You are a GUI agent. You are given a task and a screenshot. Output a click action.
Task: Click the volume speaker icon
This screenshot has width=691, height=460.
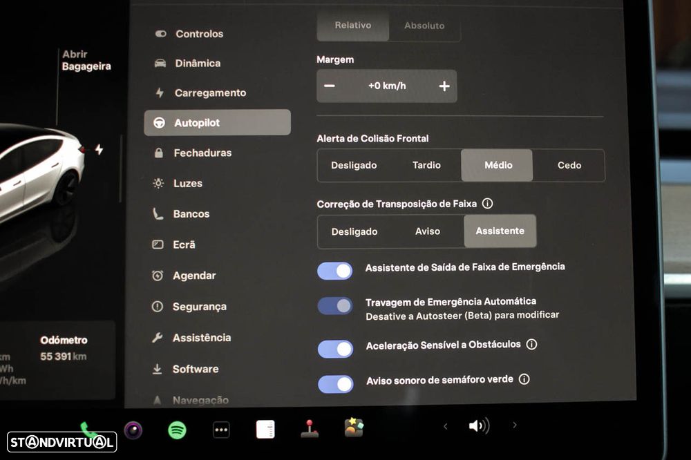479,425
